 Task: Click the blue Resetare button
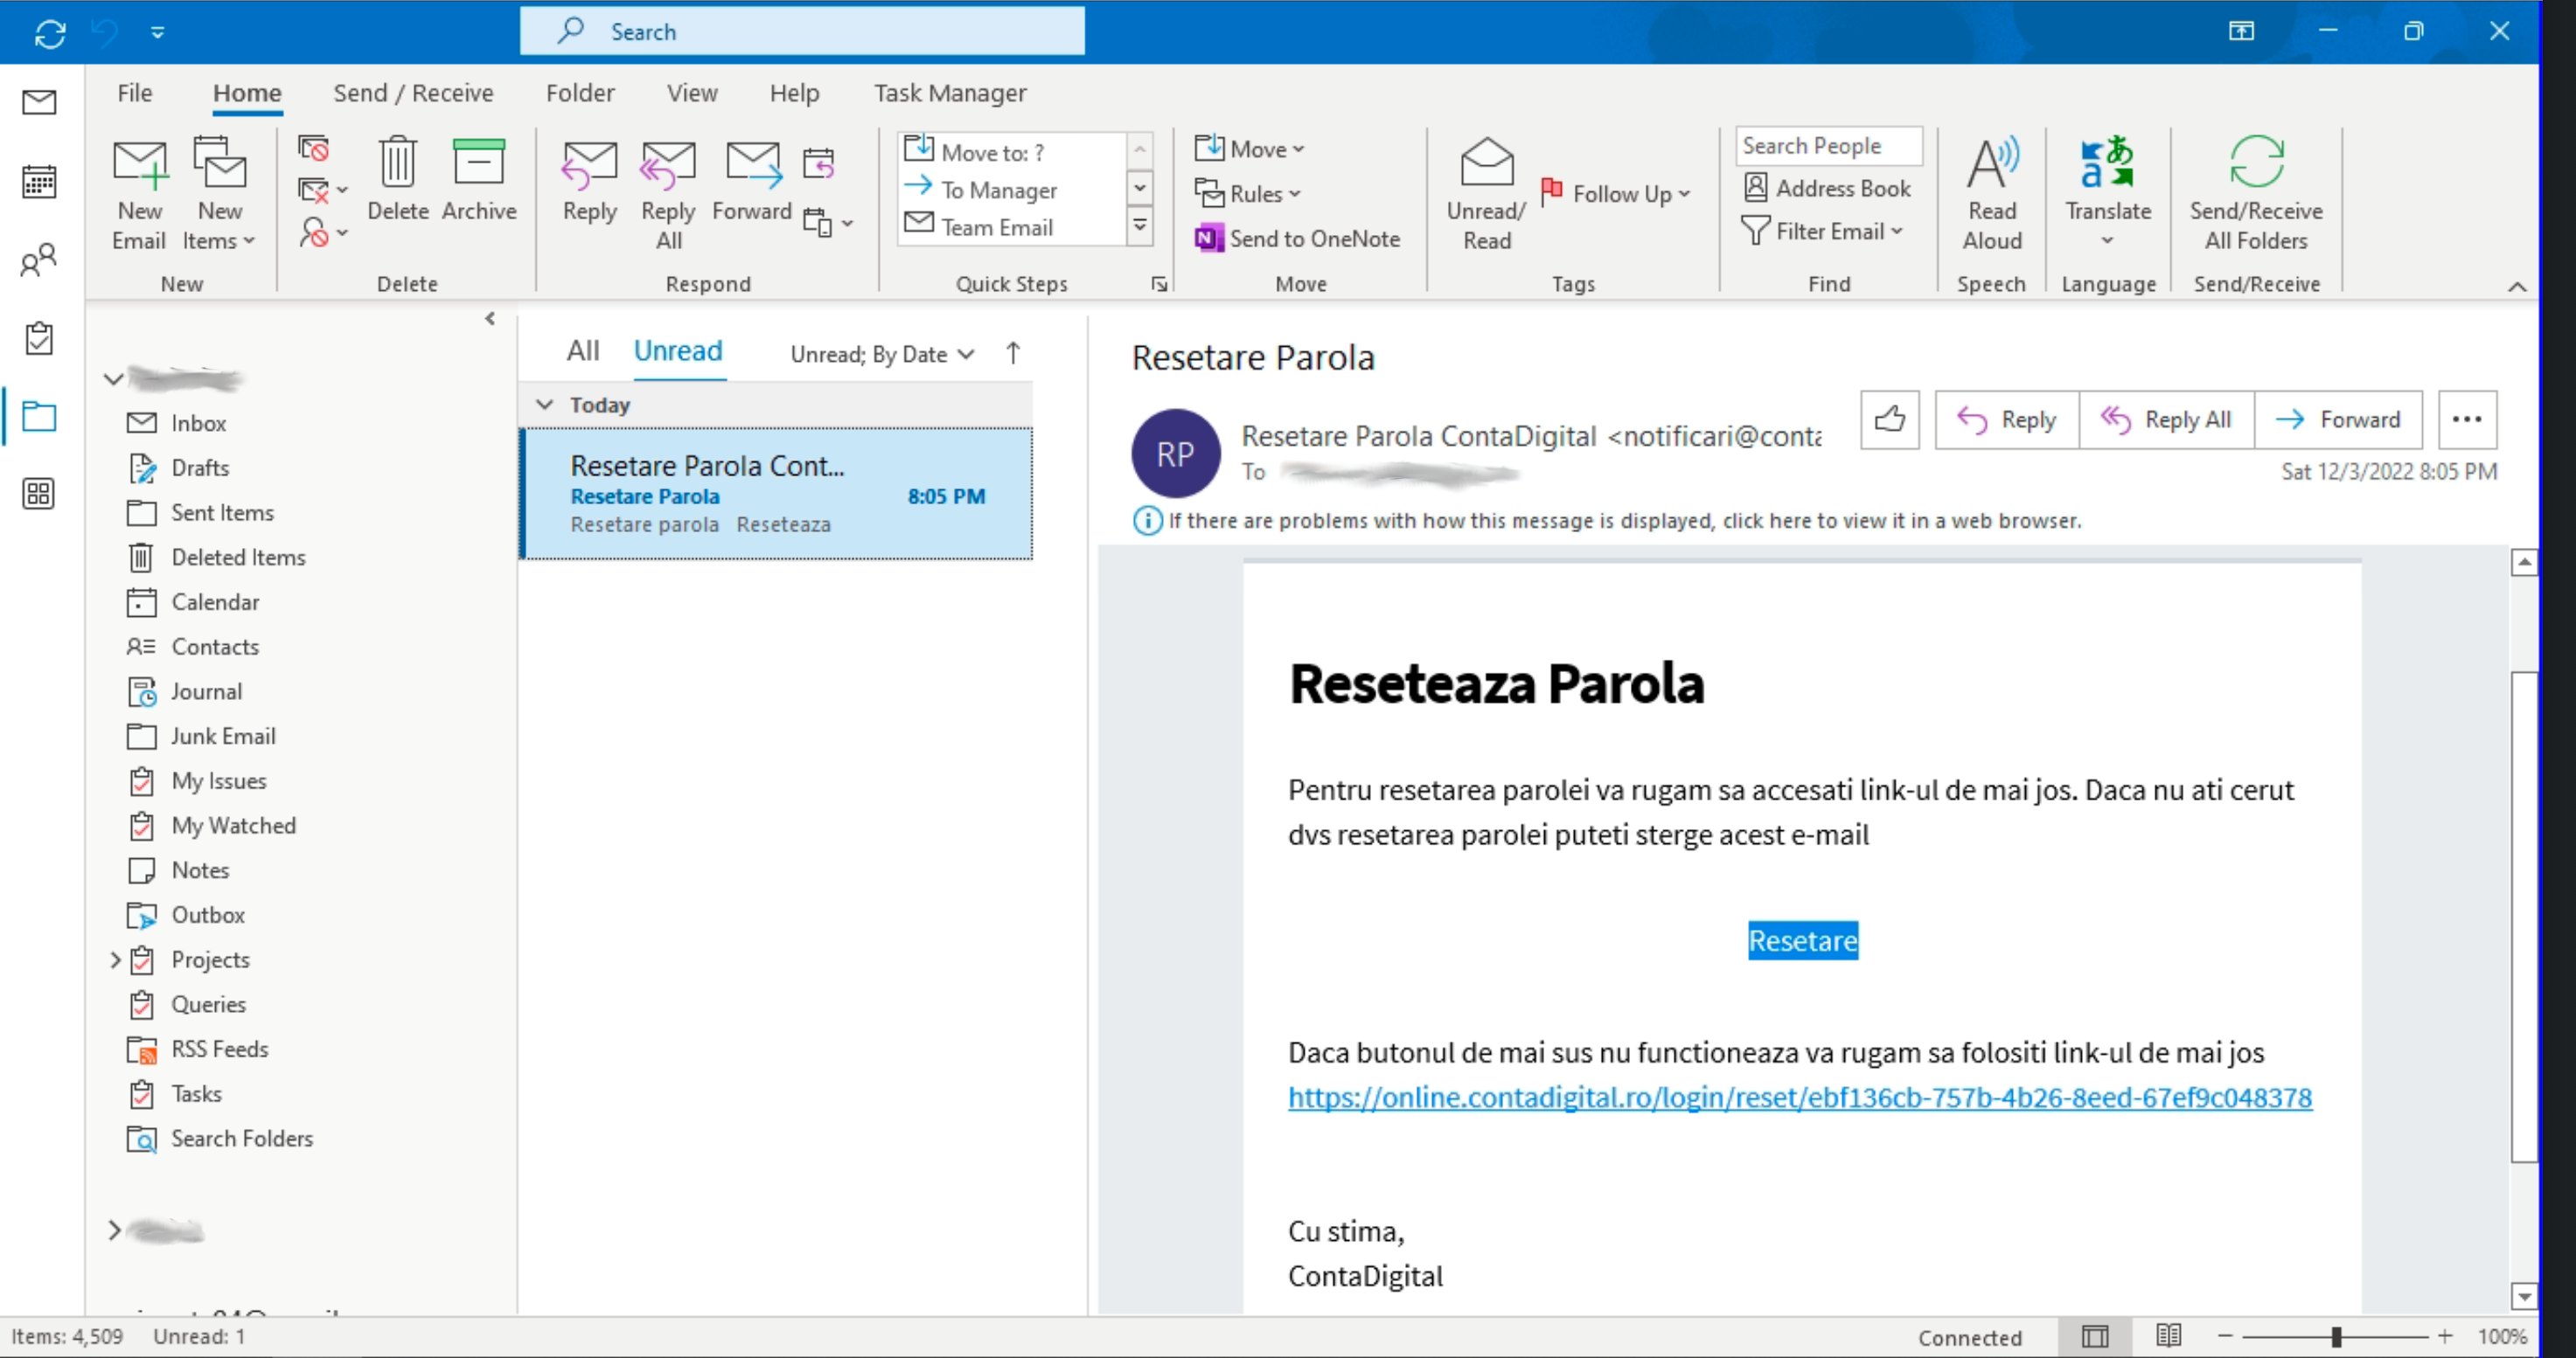click(x=1802, y=940)
